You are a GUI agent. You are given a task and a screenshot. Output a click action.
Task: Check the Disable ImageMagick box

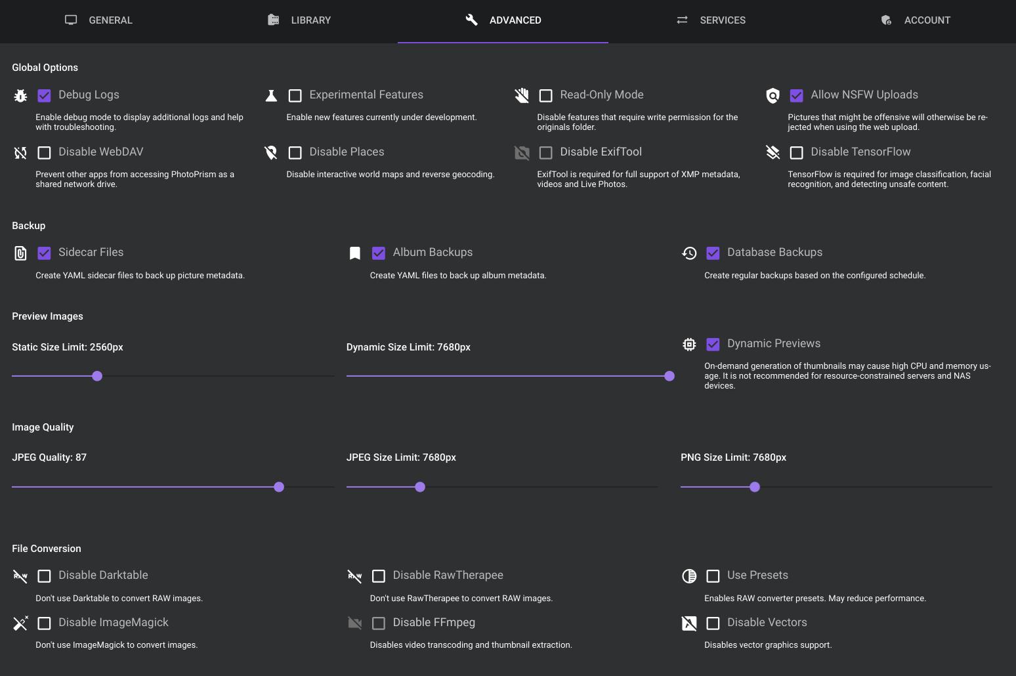(44, 623)
